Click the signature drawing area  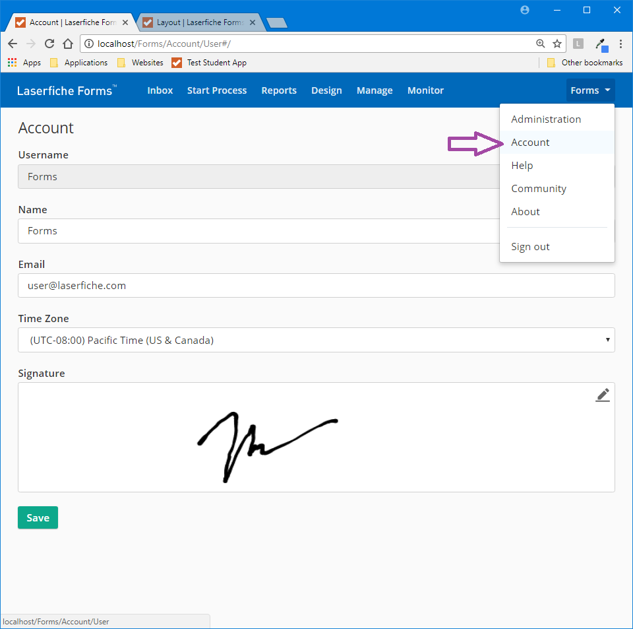316,437
